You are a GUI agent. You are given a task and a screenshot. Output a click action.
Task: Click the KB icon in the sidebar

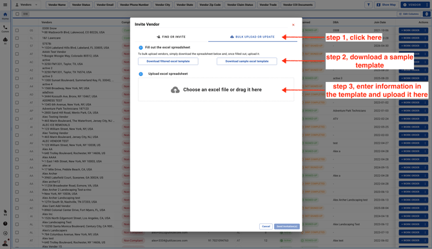point(5,213)
